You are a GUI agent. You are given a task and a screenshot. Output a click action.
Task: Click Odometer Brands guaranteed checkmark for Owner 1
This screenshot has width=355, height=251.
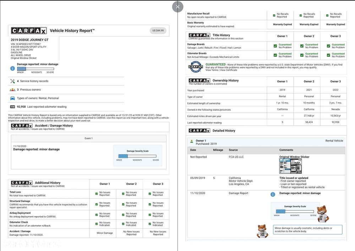pyautogui.click(x=275, y=55)
